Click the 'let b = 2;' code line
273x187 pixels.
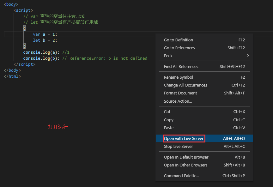(45, 40)
